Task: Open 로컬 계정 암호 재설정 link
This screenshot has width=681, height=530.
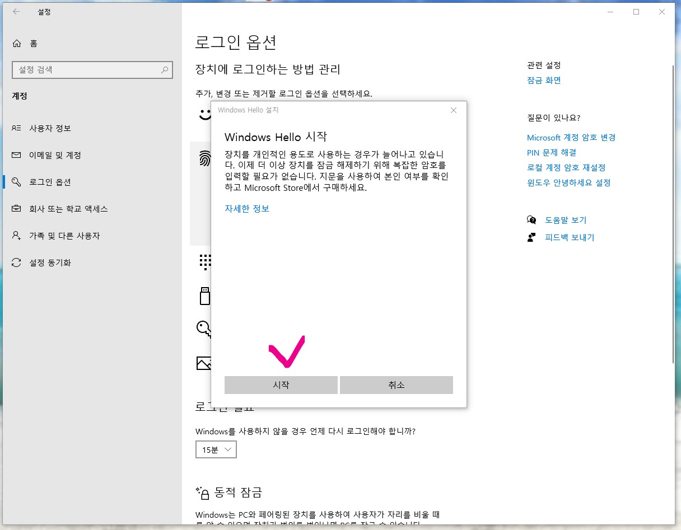Action: [x=566, y=167]
